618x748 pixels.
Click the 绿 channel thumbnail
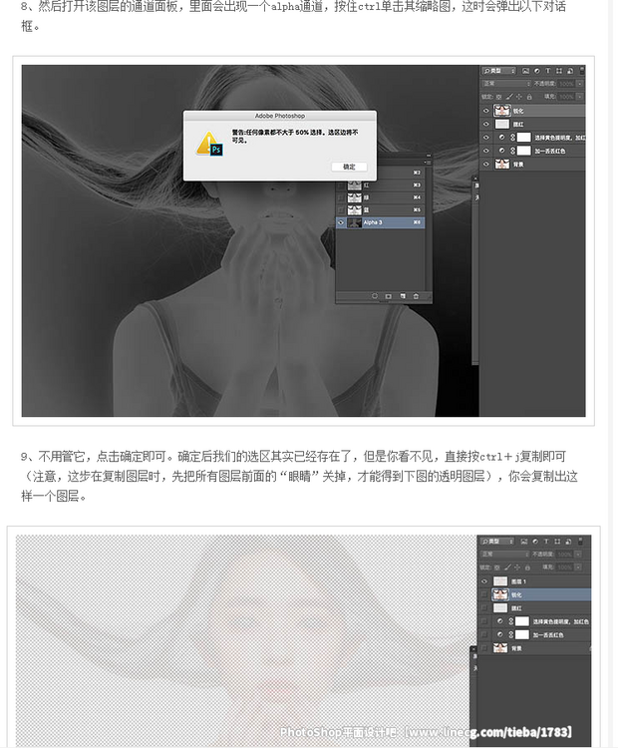click(x=354, y=197)
